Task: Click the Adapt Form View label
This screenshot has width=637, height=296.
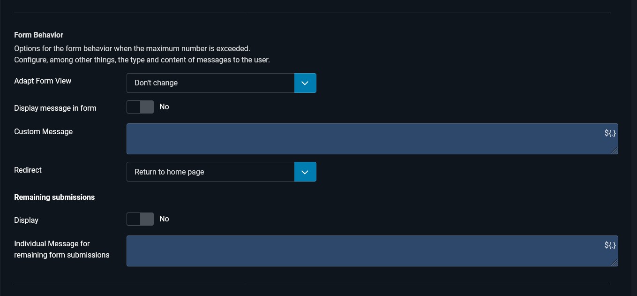Action: (x=43, y=81)
